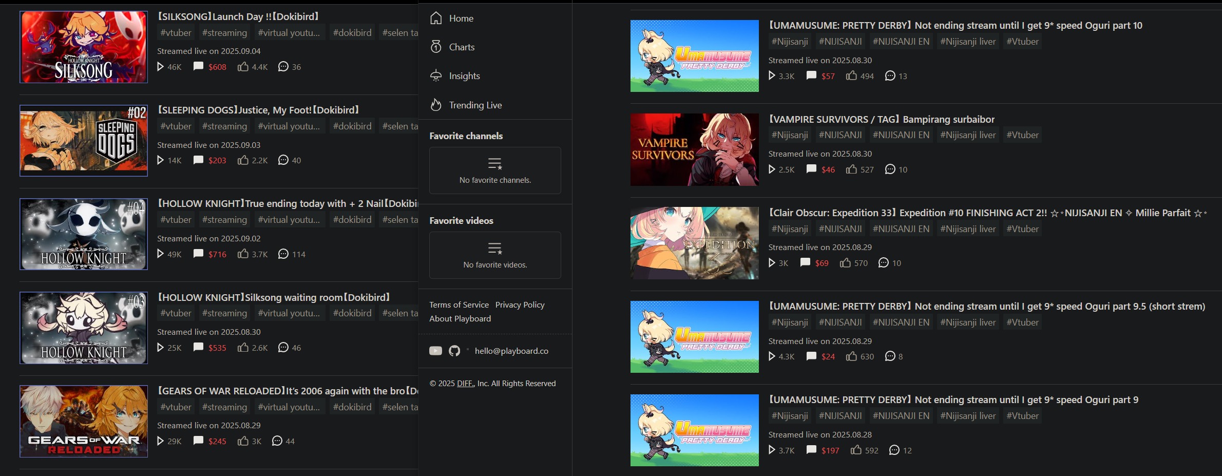Open the Expedition 33 thumbnail
1222x476 pixels.
pos(695,243)
